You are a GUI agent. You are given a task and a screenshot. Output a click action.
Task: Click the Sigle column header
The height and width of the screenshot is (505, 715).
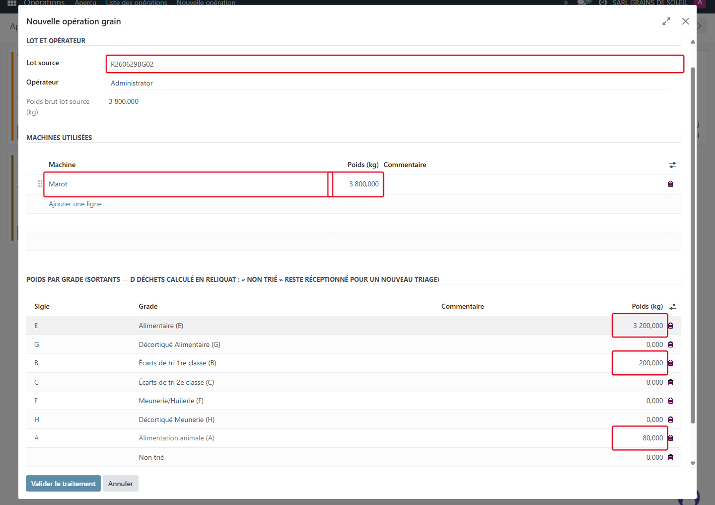click(42, 307)
